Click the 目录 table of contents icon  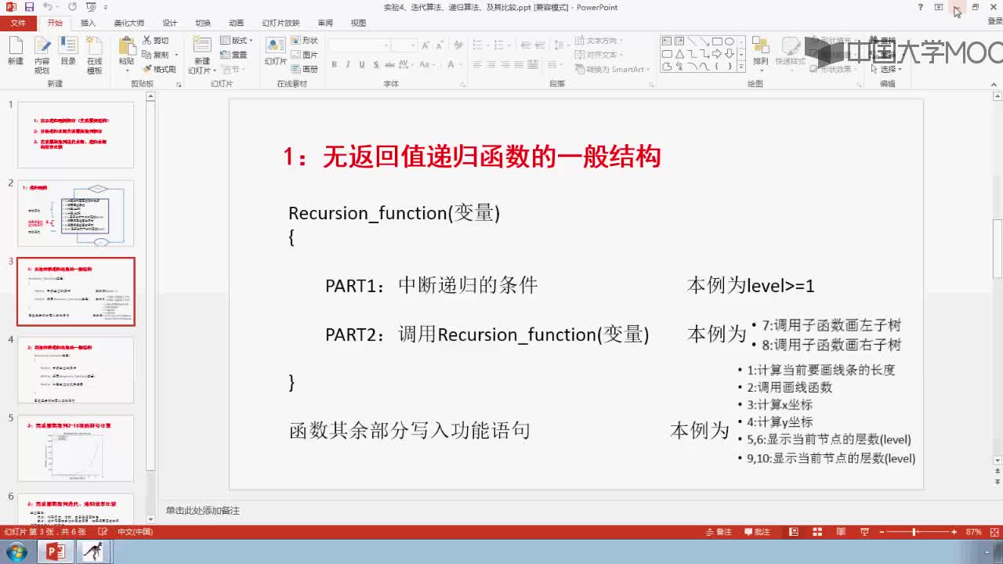pyautogui.click(x=68, y=52)
